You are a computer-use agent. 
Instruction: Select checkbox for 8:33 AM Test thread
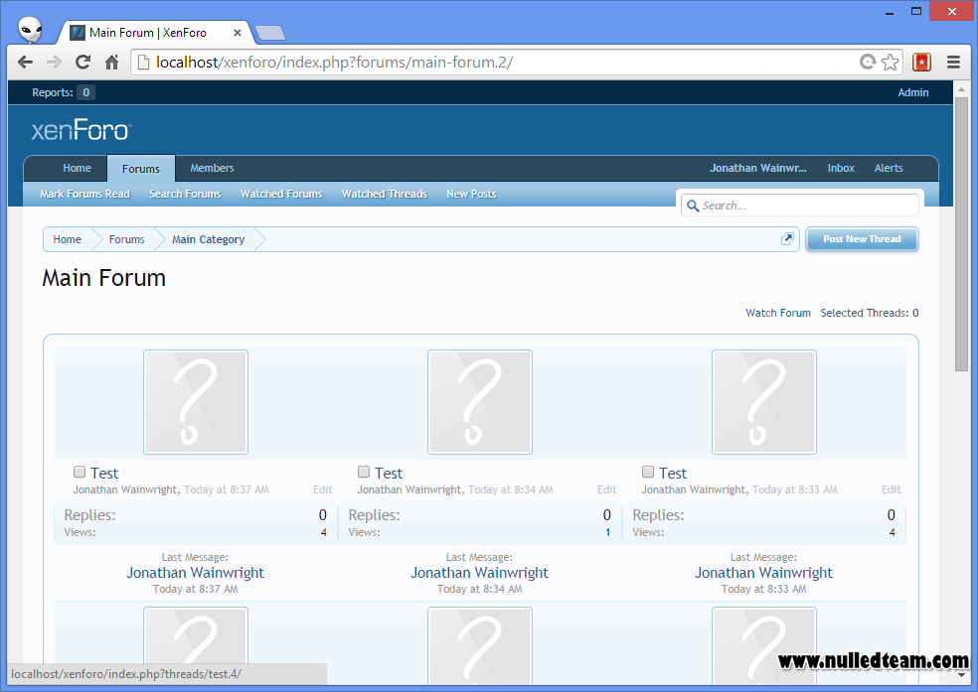coord(648,472)
